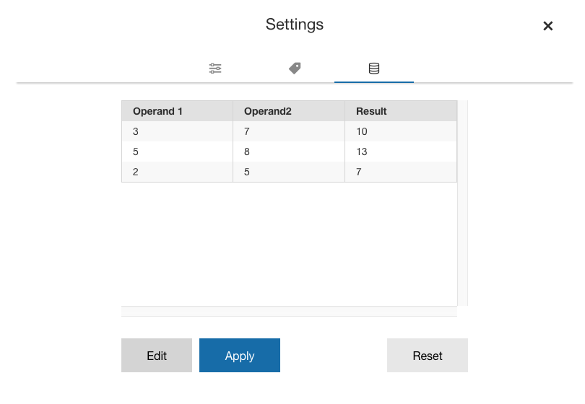Open the sliders settings tab icon

[215, 69]
